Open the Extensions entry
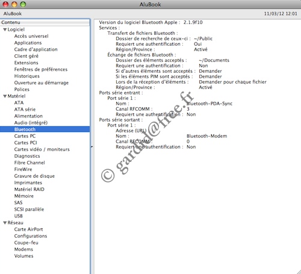This screenshot has width=301, height=274. point(26,63)
